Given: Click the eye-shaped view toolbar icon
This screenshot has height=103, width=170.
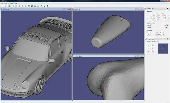Looking at the screenshot, I should tap(25, 6).
